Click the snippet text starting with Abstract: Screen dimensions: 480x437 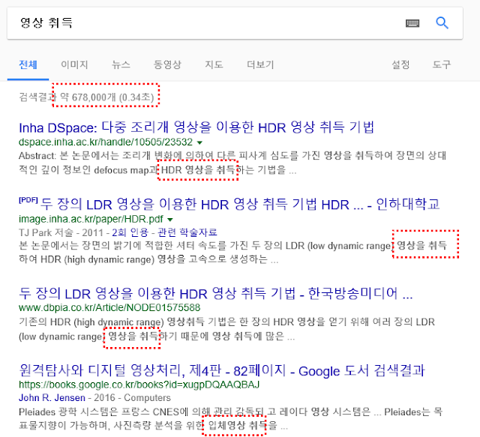(232, 163)
